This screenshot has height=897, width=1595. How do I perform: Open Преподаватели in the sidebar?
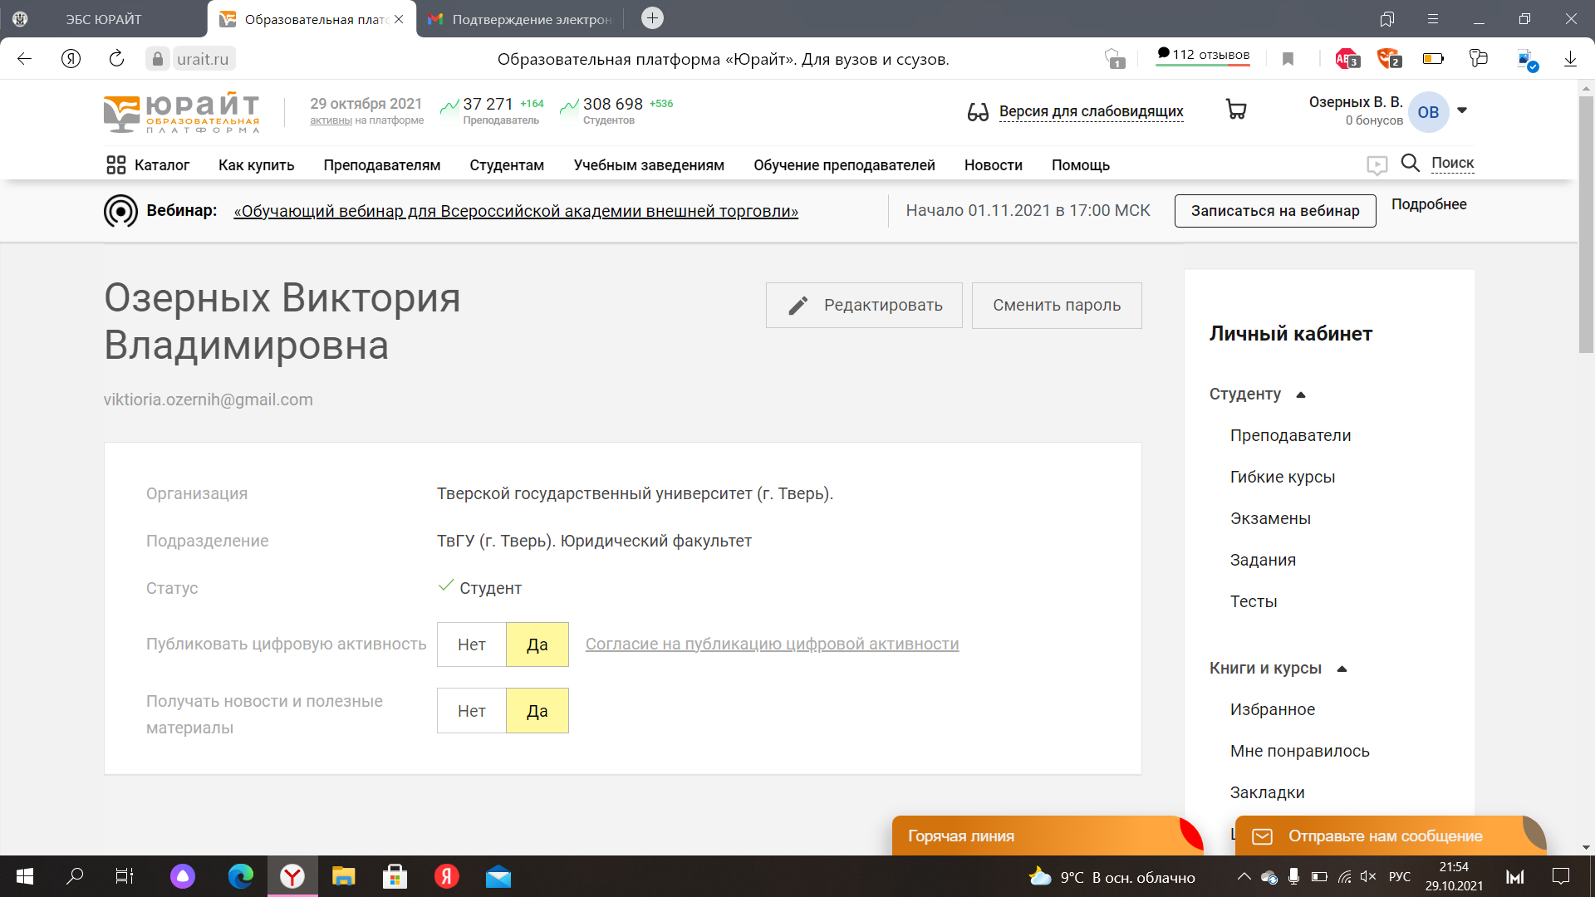[1290, 435]
